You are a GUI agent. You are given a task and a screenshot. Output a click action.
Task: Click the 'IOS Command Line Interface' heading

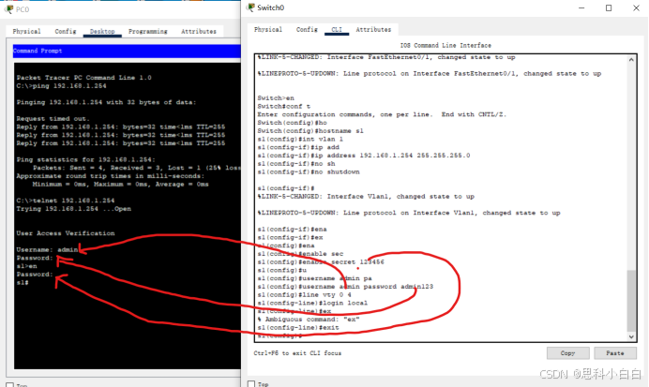(445, 46)
